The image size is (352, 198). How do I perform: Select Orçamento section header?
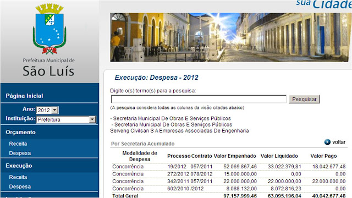point(20,132)
